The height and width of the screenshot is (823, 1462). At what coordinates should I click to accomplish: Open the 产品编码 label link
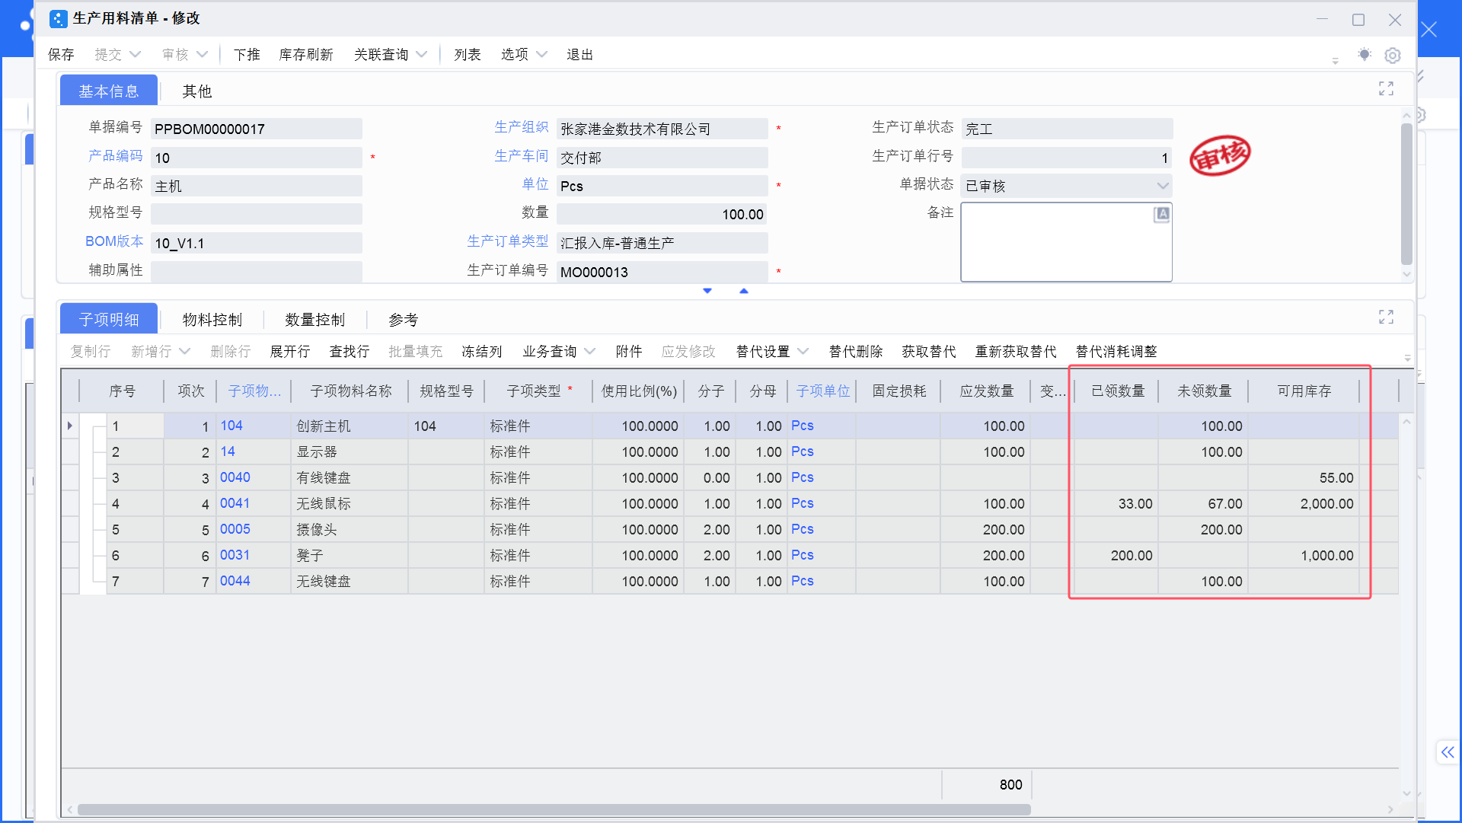(116, 156)
